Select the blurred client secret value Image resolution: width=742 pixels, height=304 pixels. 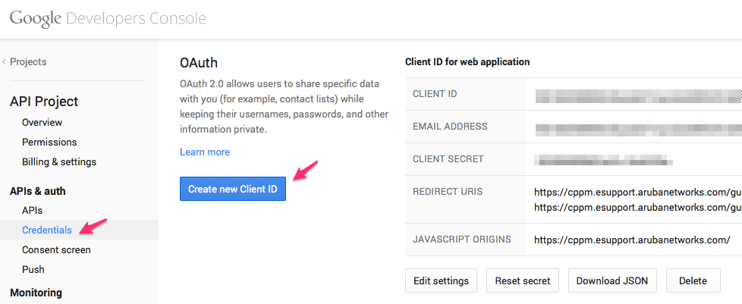coord(603,159)
